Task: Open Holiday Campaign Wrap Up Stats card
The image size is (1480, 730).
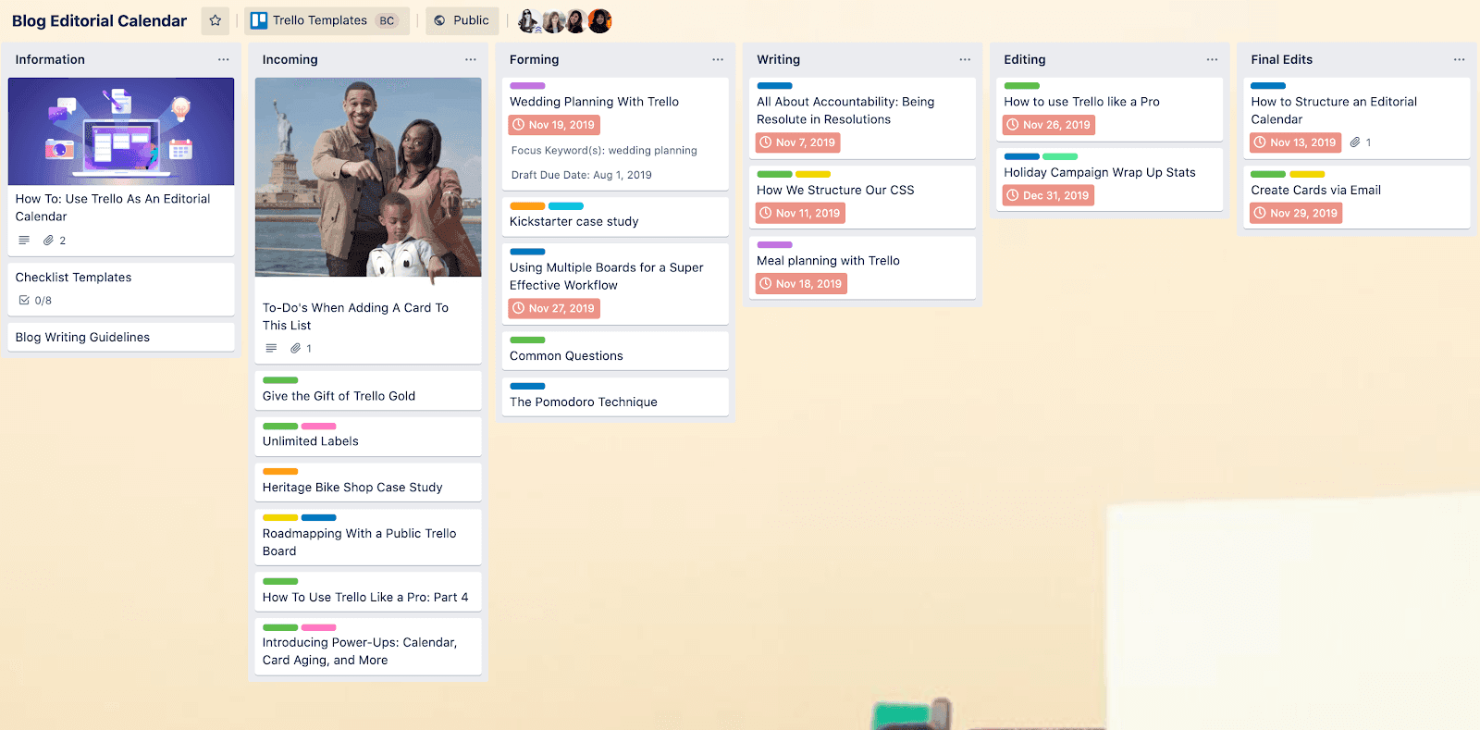Action: (x=1109, y=179)
